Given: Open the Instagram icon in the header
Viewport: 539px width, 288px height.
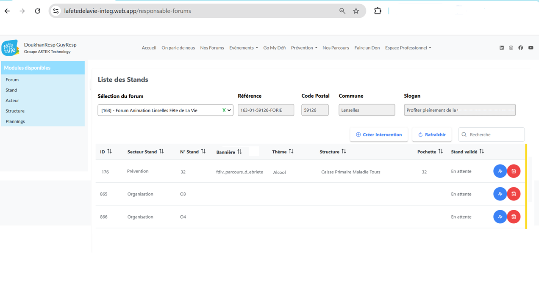Looking at the screenshot, I should [511, 48].
